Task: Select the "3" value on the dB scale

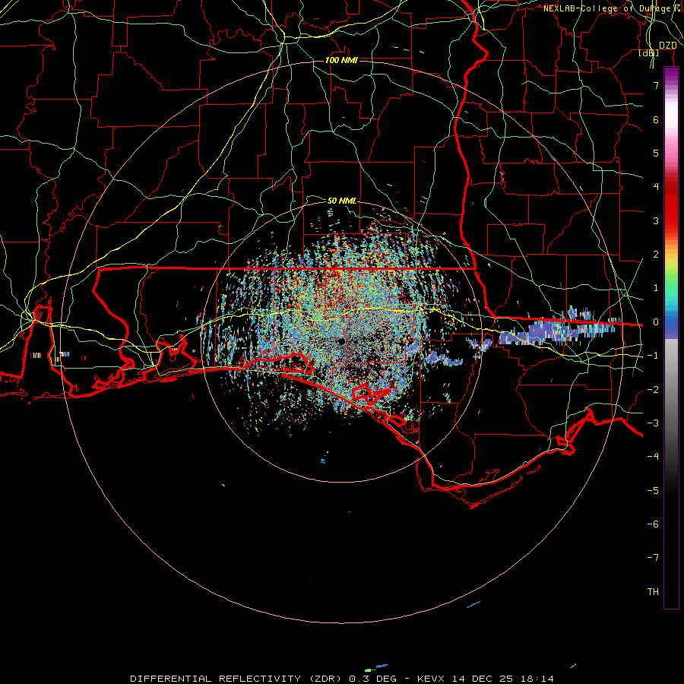Action: (x=656, y=220)
